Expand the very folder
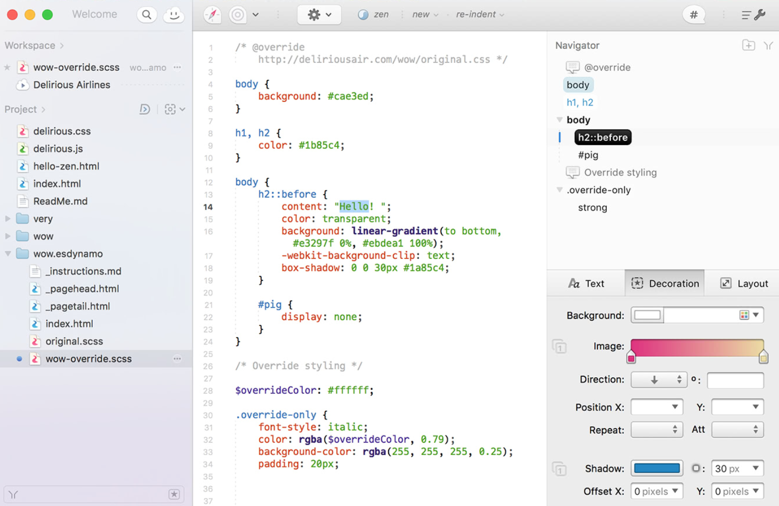The image size is (779, 506). tap(8, 219)
